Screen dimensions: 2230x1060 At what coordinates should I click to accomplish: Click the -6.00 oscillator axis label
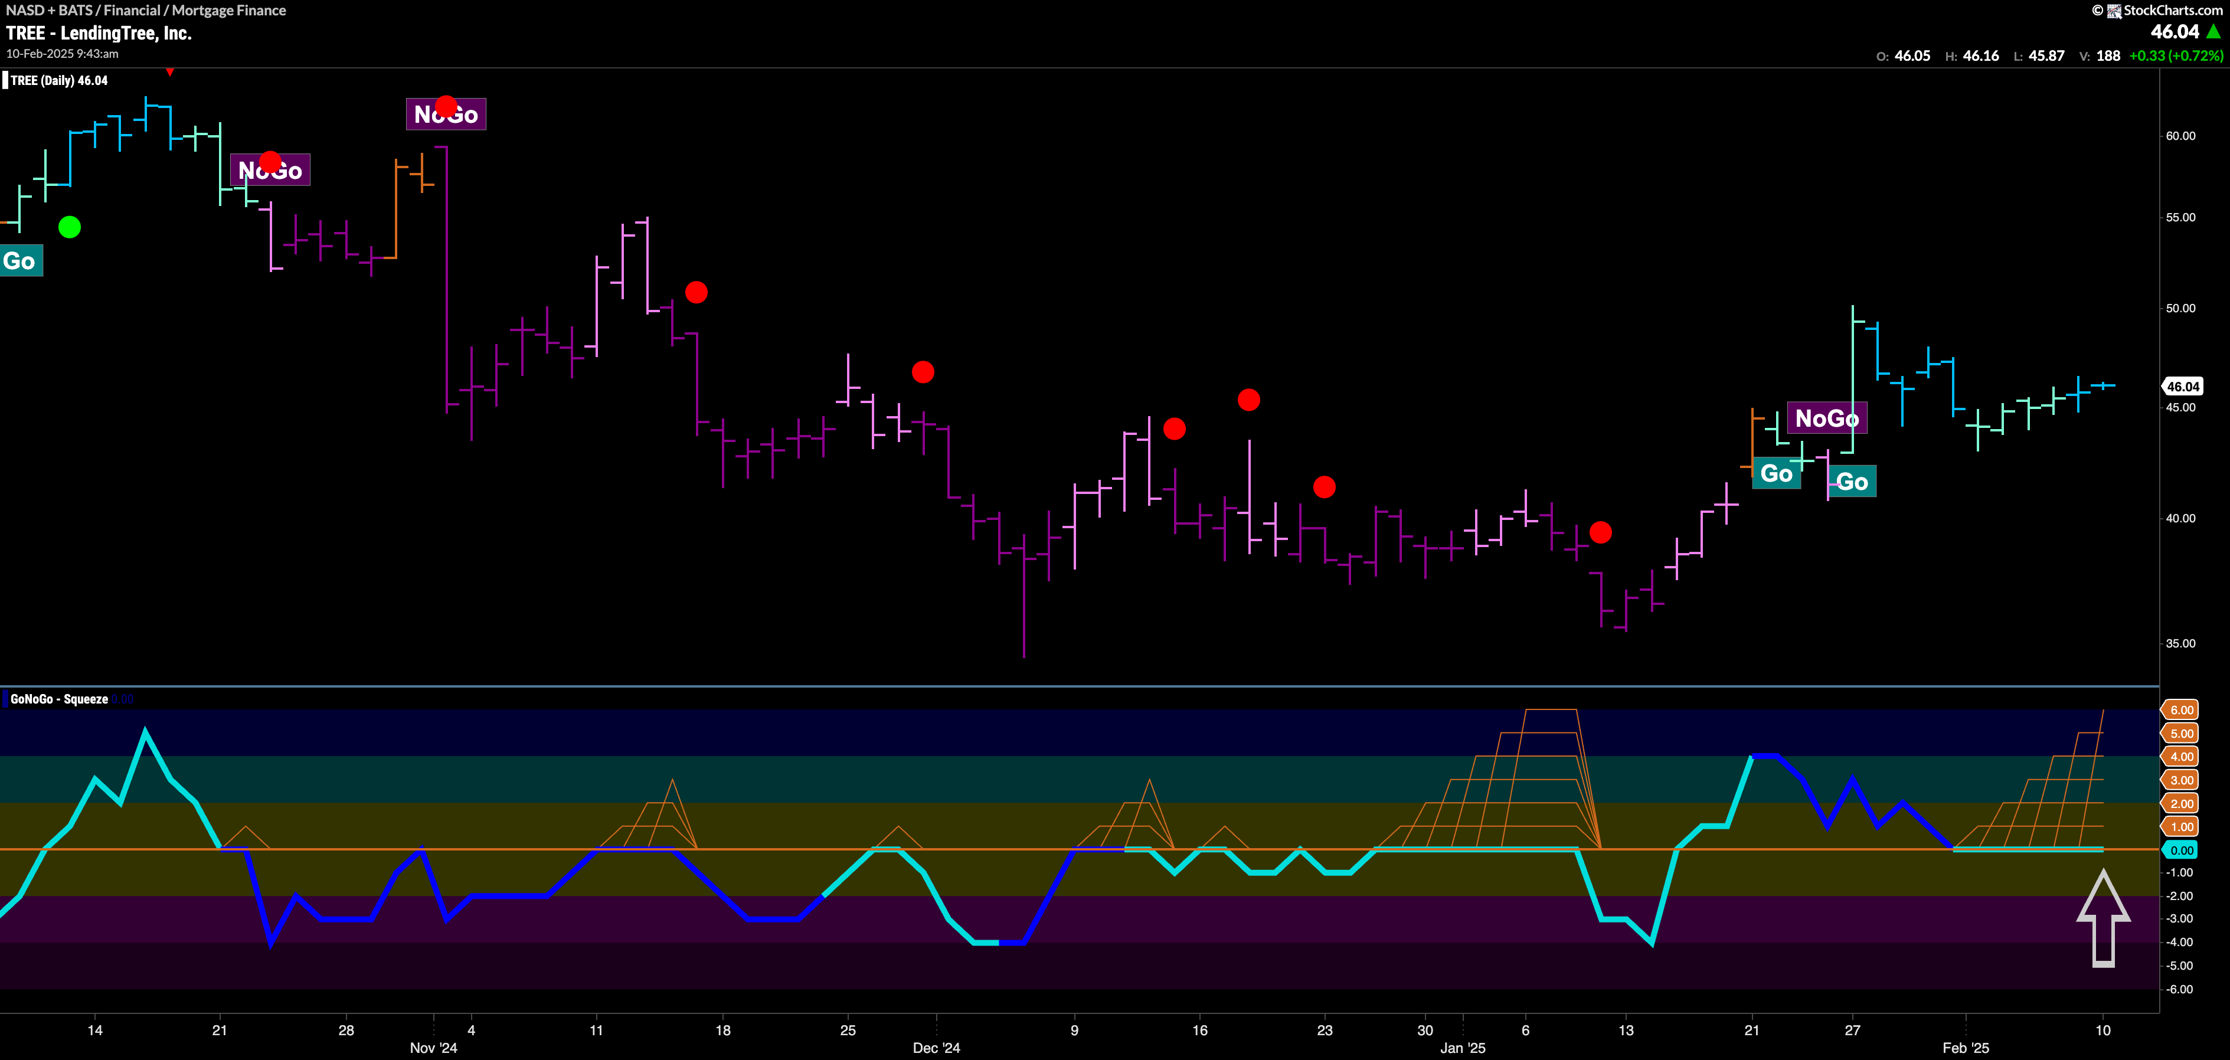click(x=2178, y=988)
